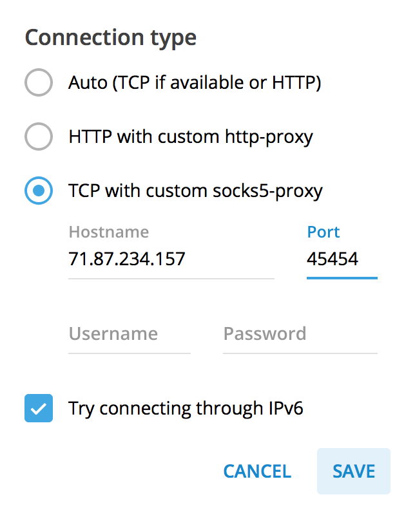
Task: Click the 'TCP with custom socks5-proxy' label text
Action: point(195,191)
